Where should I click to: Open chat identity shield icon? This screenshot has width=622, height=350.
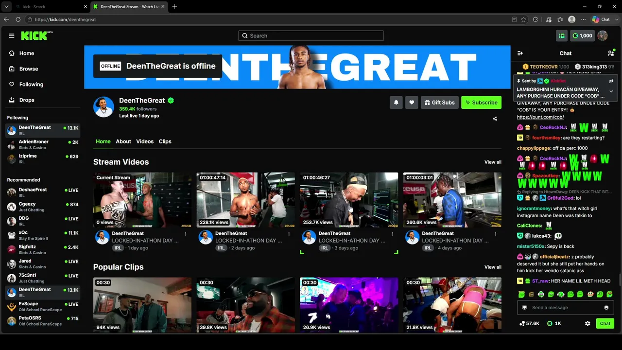(x=524, y=307)
